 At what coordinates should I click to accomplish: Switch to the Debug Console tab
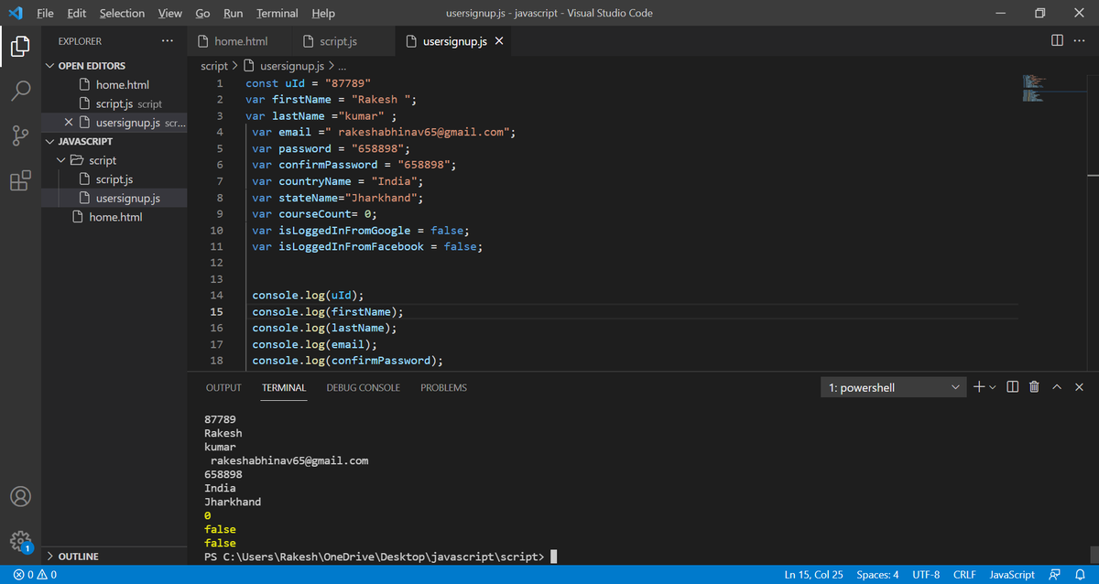pos(364,388)
